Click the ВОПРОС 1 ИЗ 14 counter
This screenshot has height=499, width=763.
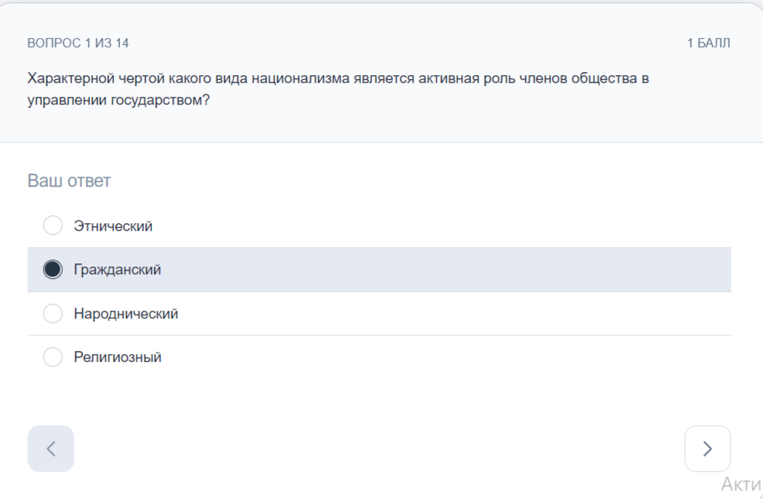78,43
